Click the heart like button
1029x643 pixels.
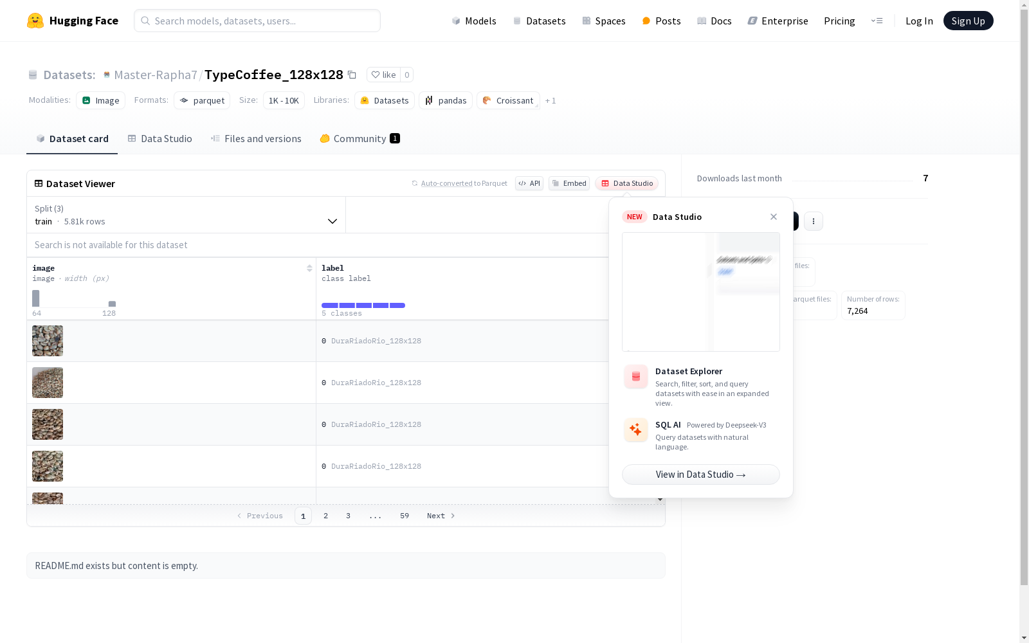[x=383, y=75]
